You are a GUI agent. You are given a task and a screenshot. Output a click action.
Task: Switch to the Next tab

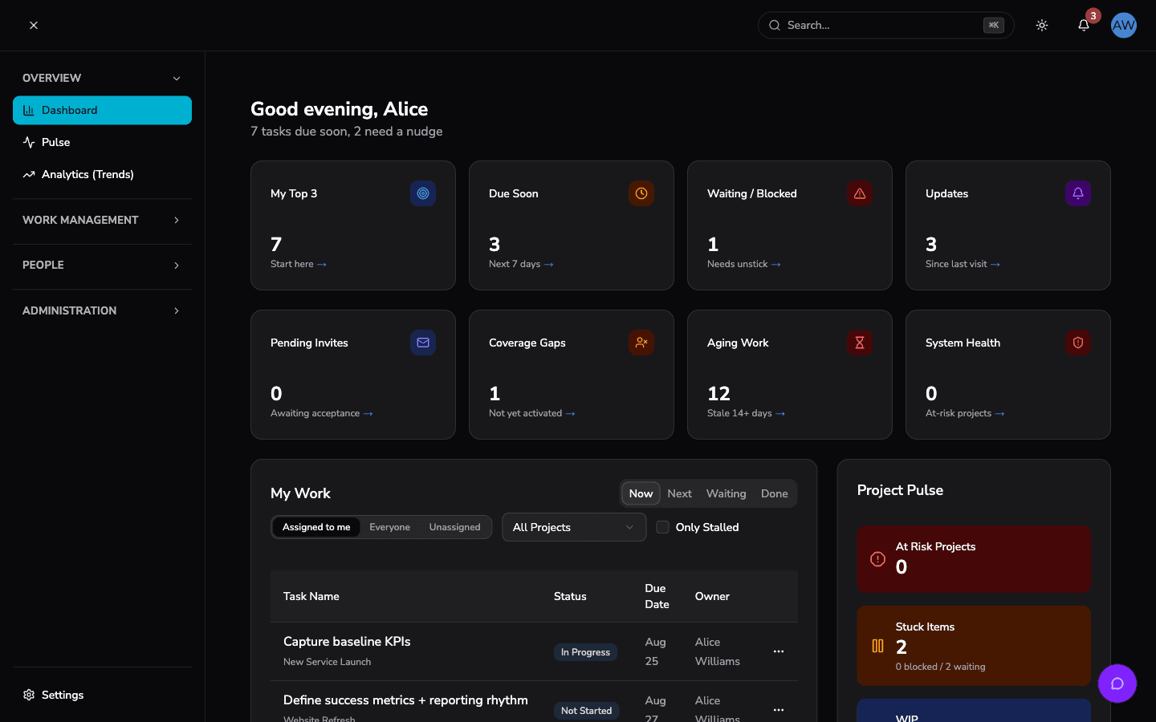[679, 493]
